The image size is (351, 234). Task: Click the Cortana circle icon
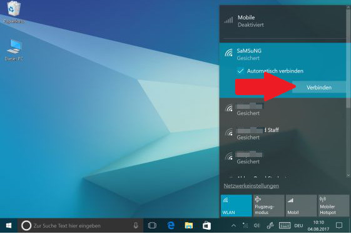26,225
